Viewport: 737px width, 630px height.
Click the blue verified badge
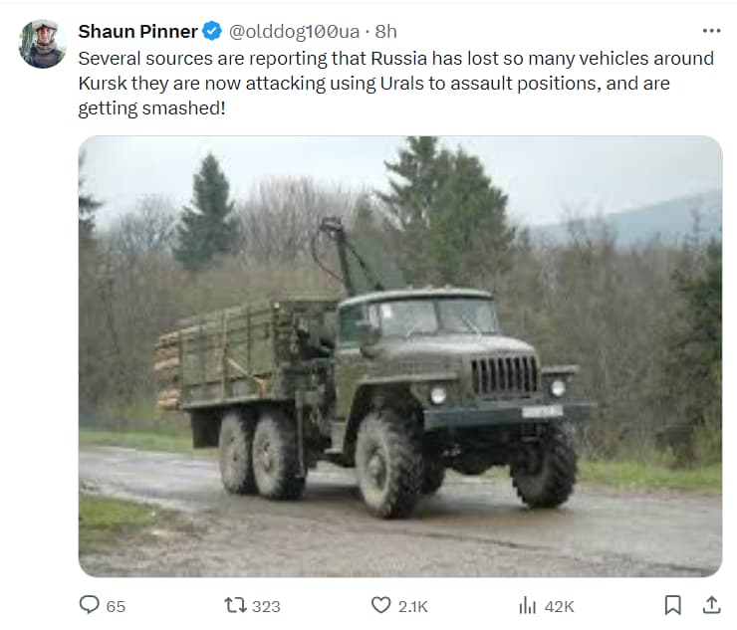tap(212, 32)
